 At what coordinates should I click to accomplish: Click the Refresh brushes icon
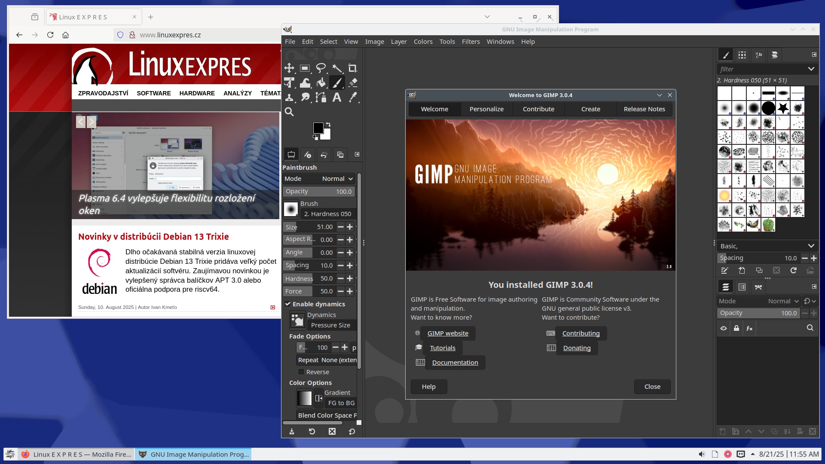pyautogui.click(x=793, y=270)
